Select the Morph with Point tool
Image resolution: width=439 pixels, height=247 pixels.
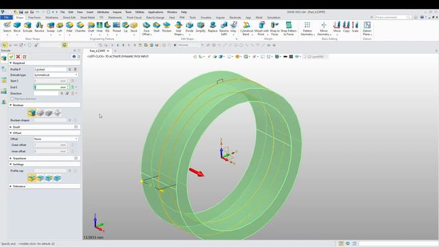261,29
